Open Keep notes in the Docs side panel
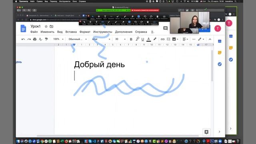This screenshot has height=144, width=256. [x=220, y=52]
